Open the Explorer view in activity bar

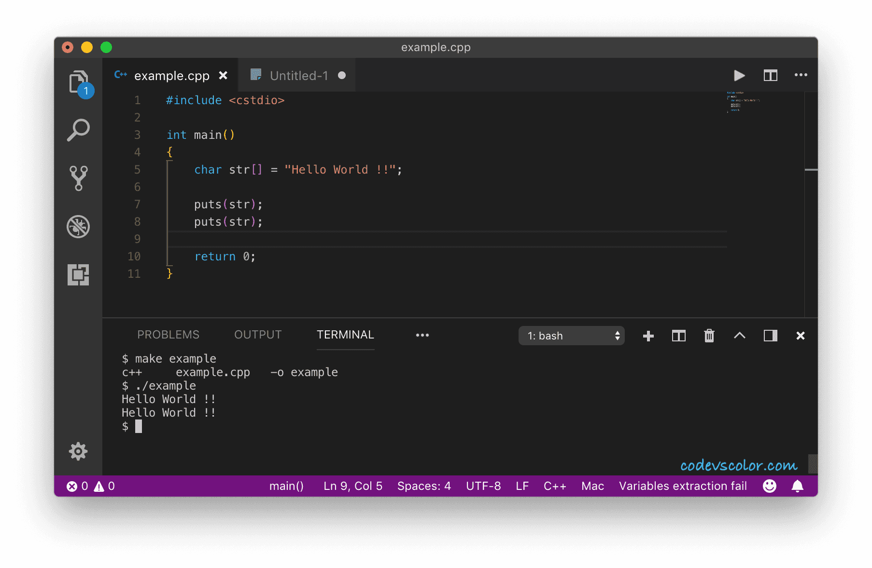(x=78, y=82)
